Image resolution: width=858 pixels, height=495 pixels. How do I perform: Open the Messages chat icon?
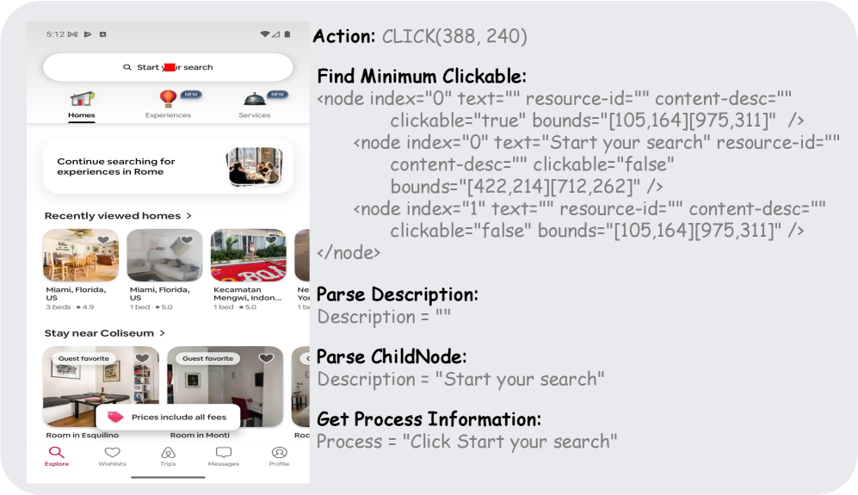tap(223, 452)
